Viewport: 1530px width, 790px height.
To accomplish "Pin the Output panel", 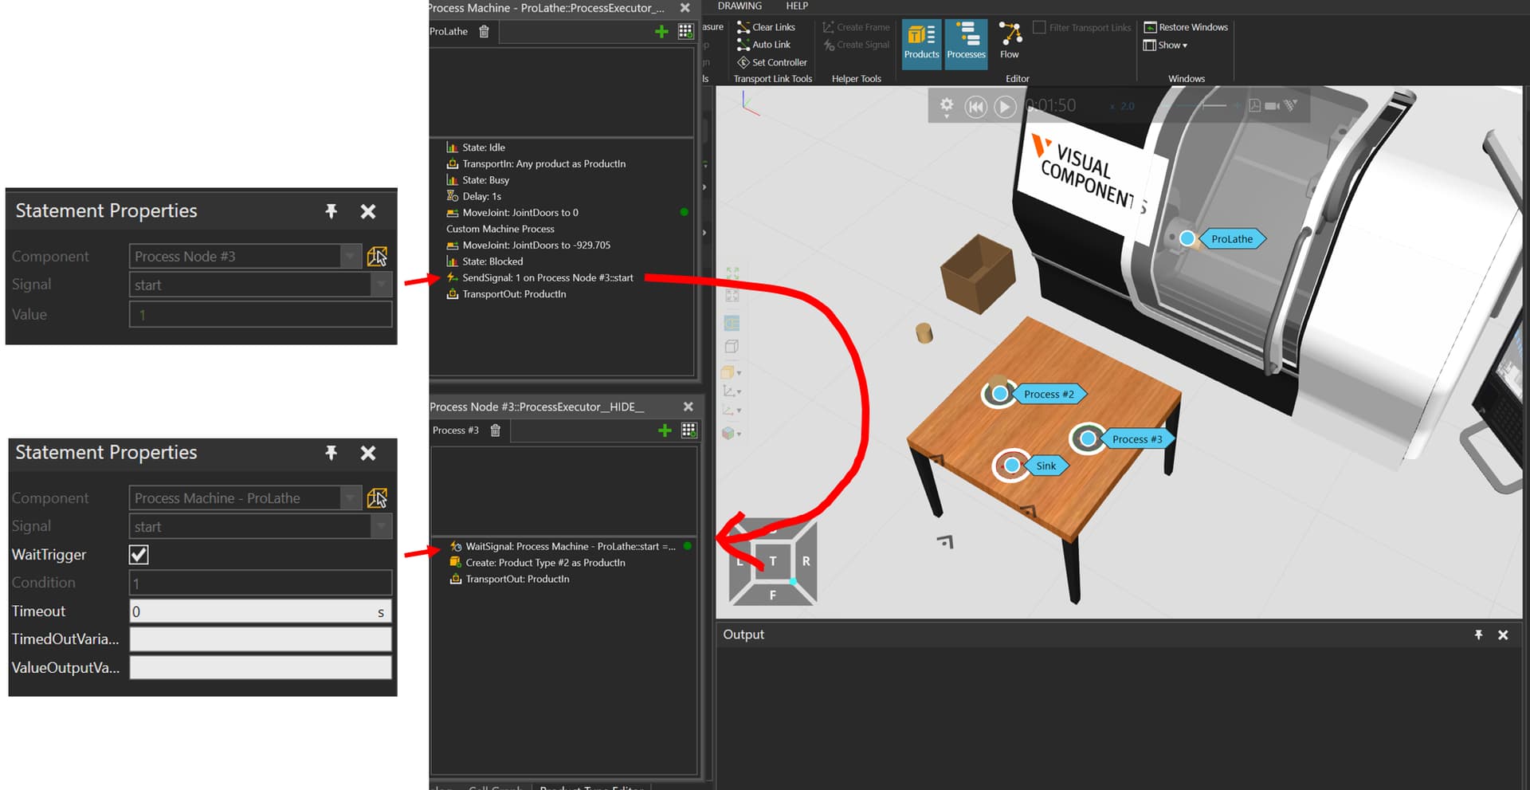I will pos(1478,635).
